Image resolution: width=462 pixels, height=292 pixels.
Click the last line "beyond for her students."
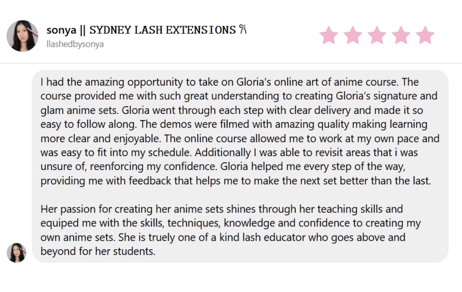coord(98,251)
